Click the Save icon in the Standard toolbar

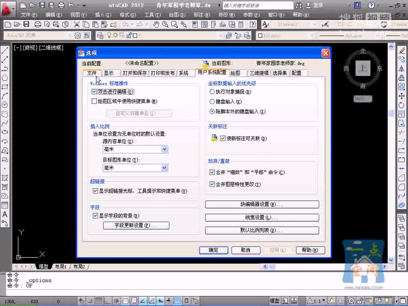tap(26, 24)
